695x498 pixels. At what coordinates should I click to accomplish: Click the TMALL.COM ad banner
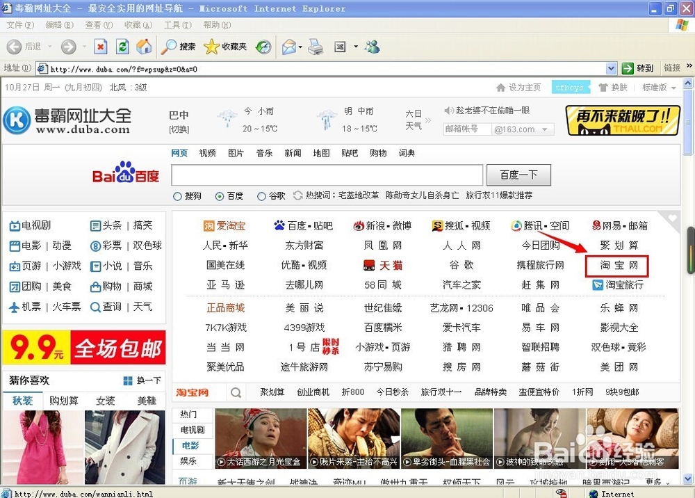tap(623, 120)
